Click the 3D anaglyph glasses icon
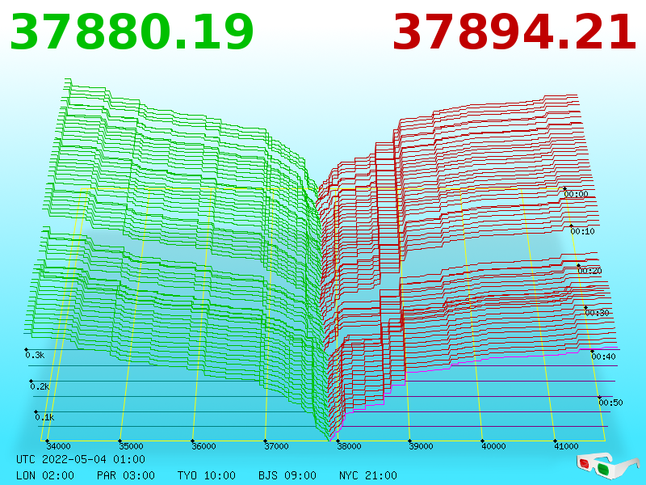This screenshot has height=485, width=646. click(608, 466)
